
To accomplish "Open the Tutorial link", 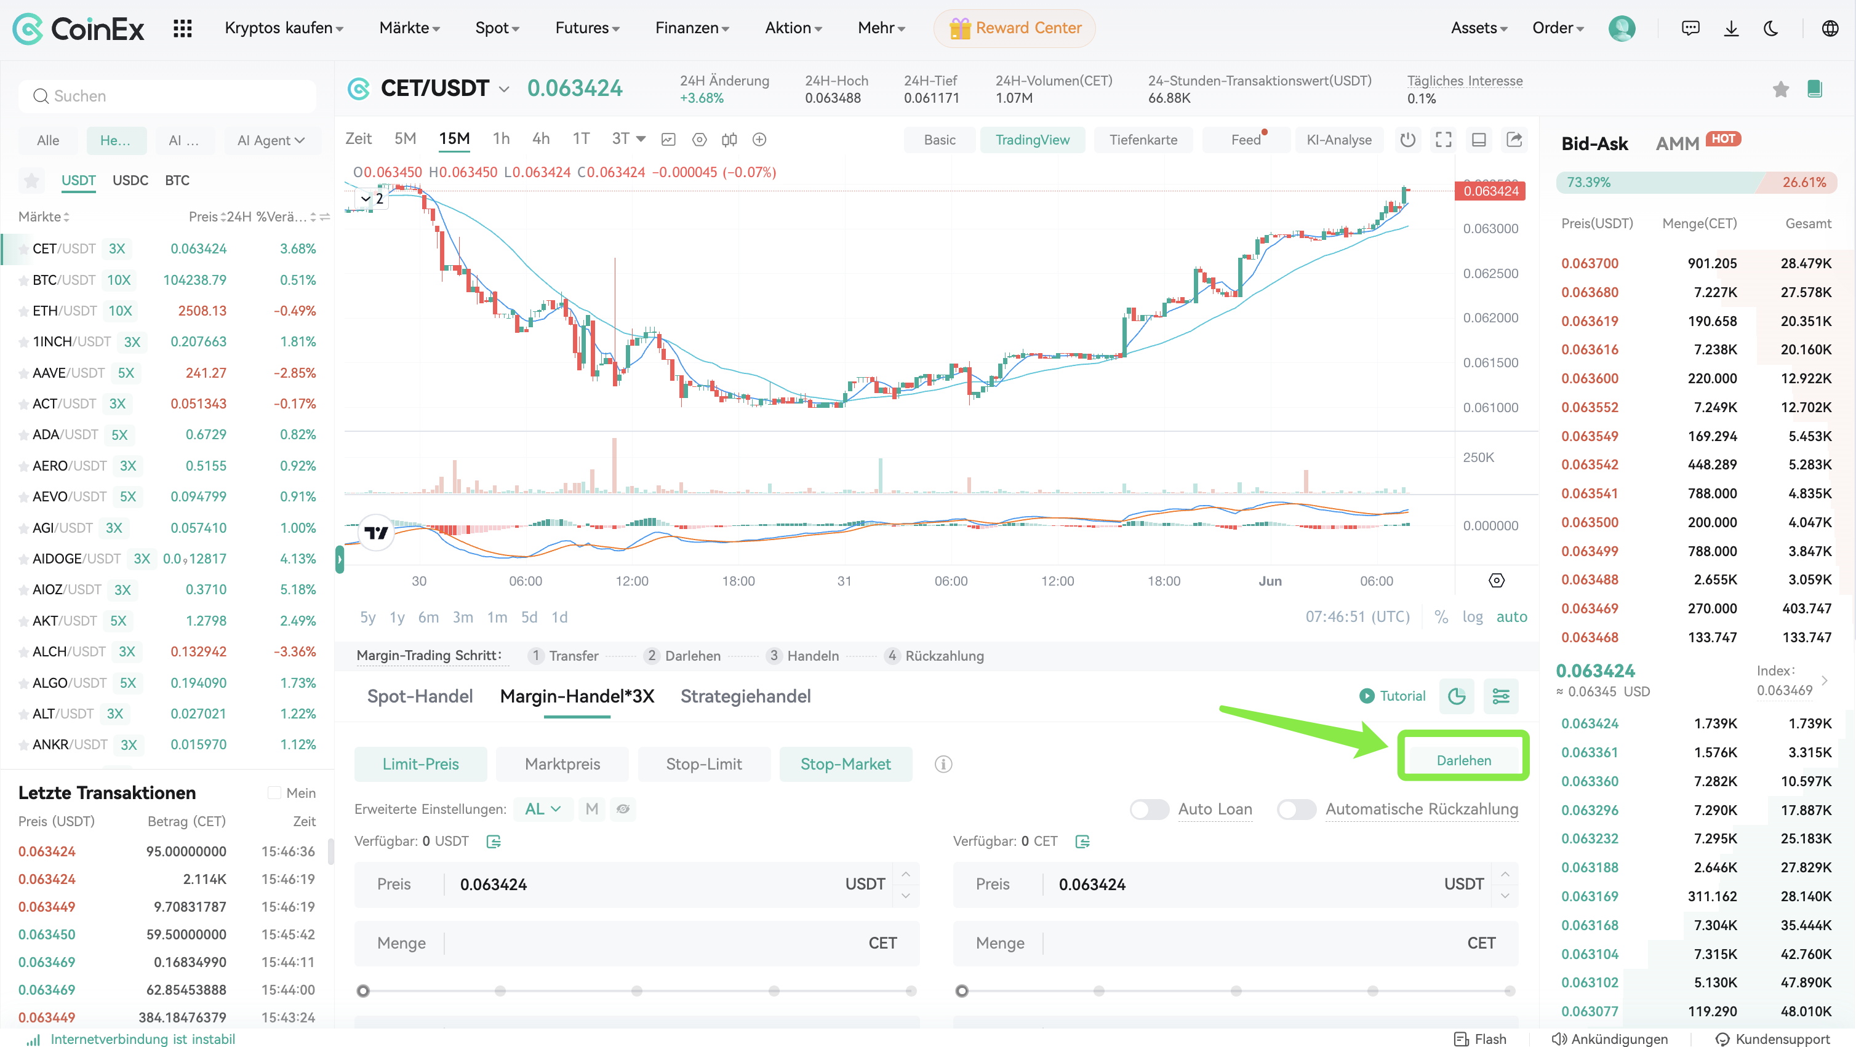I will click(1392, 696).
